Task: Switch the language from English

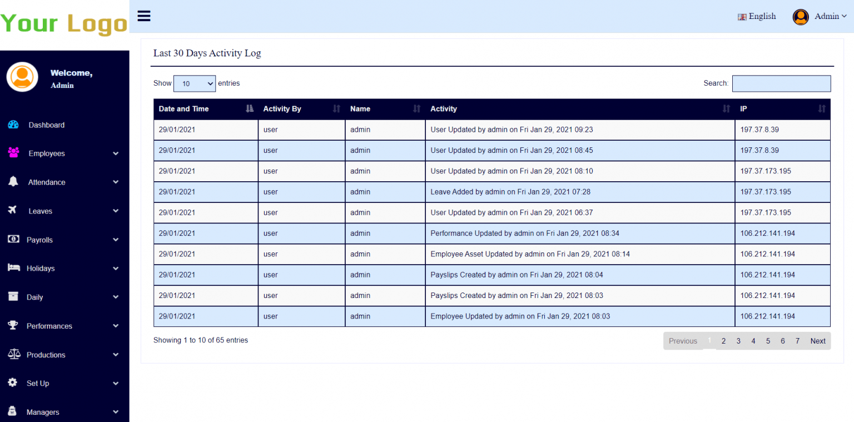Action: tap(757, 16)
